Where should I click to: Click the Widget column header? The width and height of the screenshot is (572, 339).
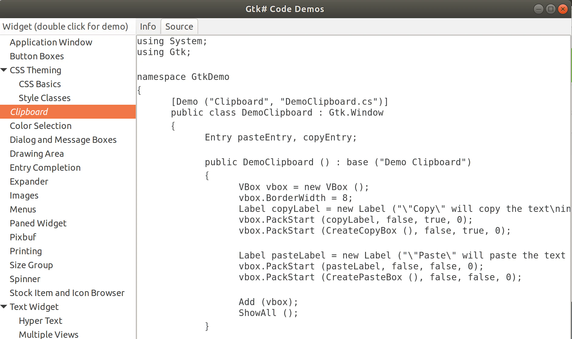(68, 27)
